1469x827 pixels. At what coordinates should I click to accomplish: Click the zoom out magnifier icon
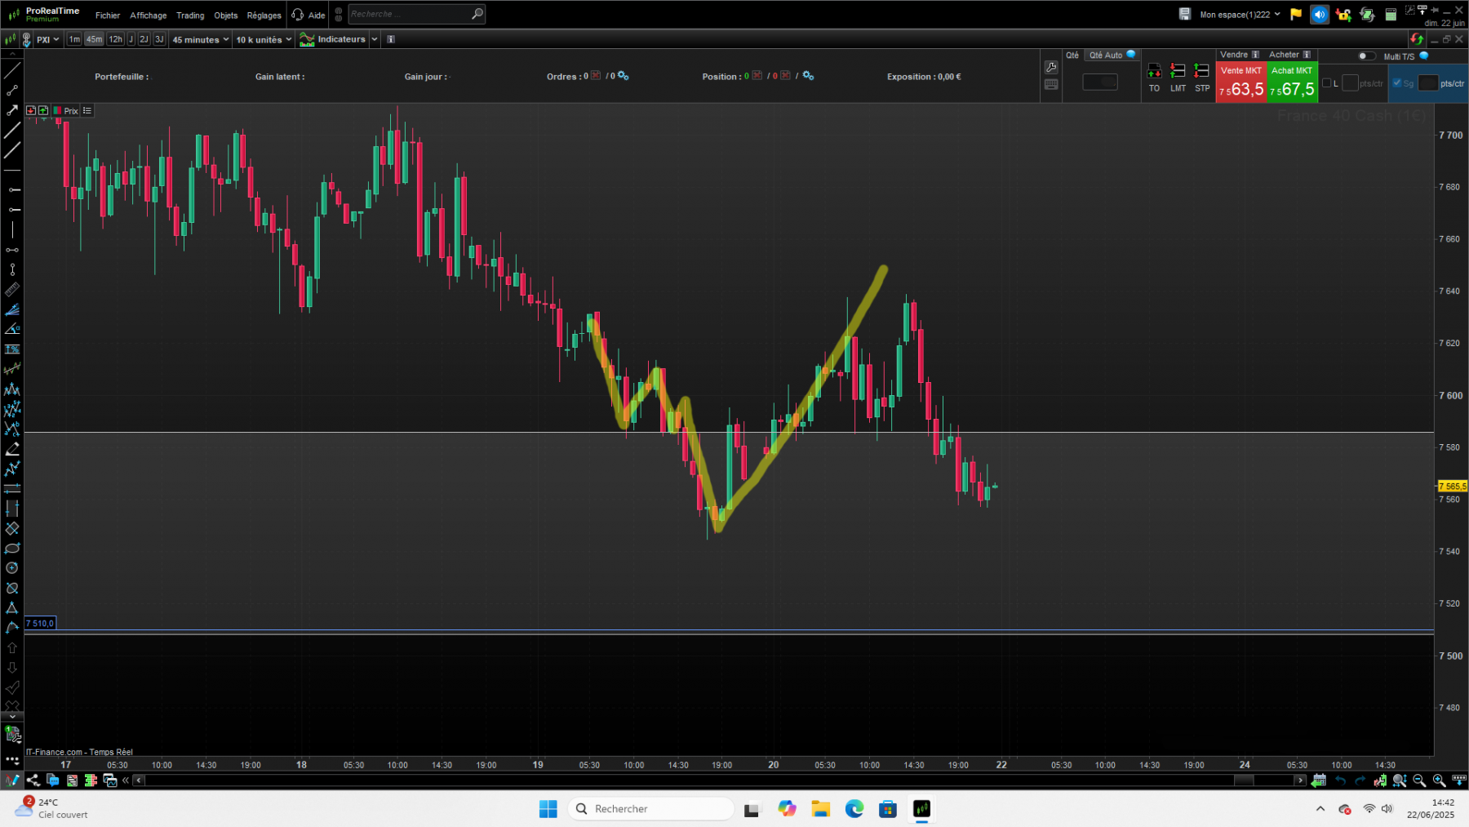1419,780
